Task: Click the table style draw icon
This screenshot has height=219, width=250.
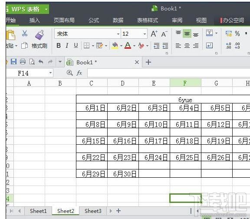Action: (x=99, y=46)
